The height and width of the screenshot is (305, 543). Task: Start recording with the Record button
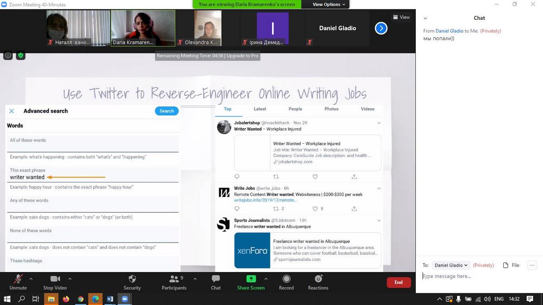coord(286,282)
